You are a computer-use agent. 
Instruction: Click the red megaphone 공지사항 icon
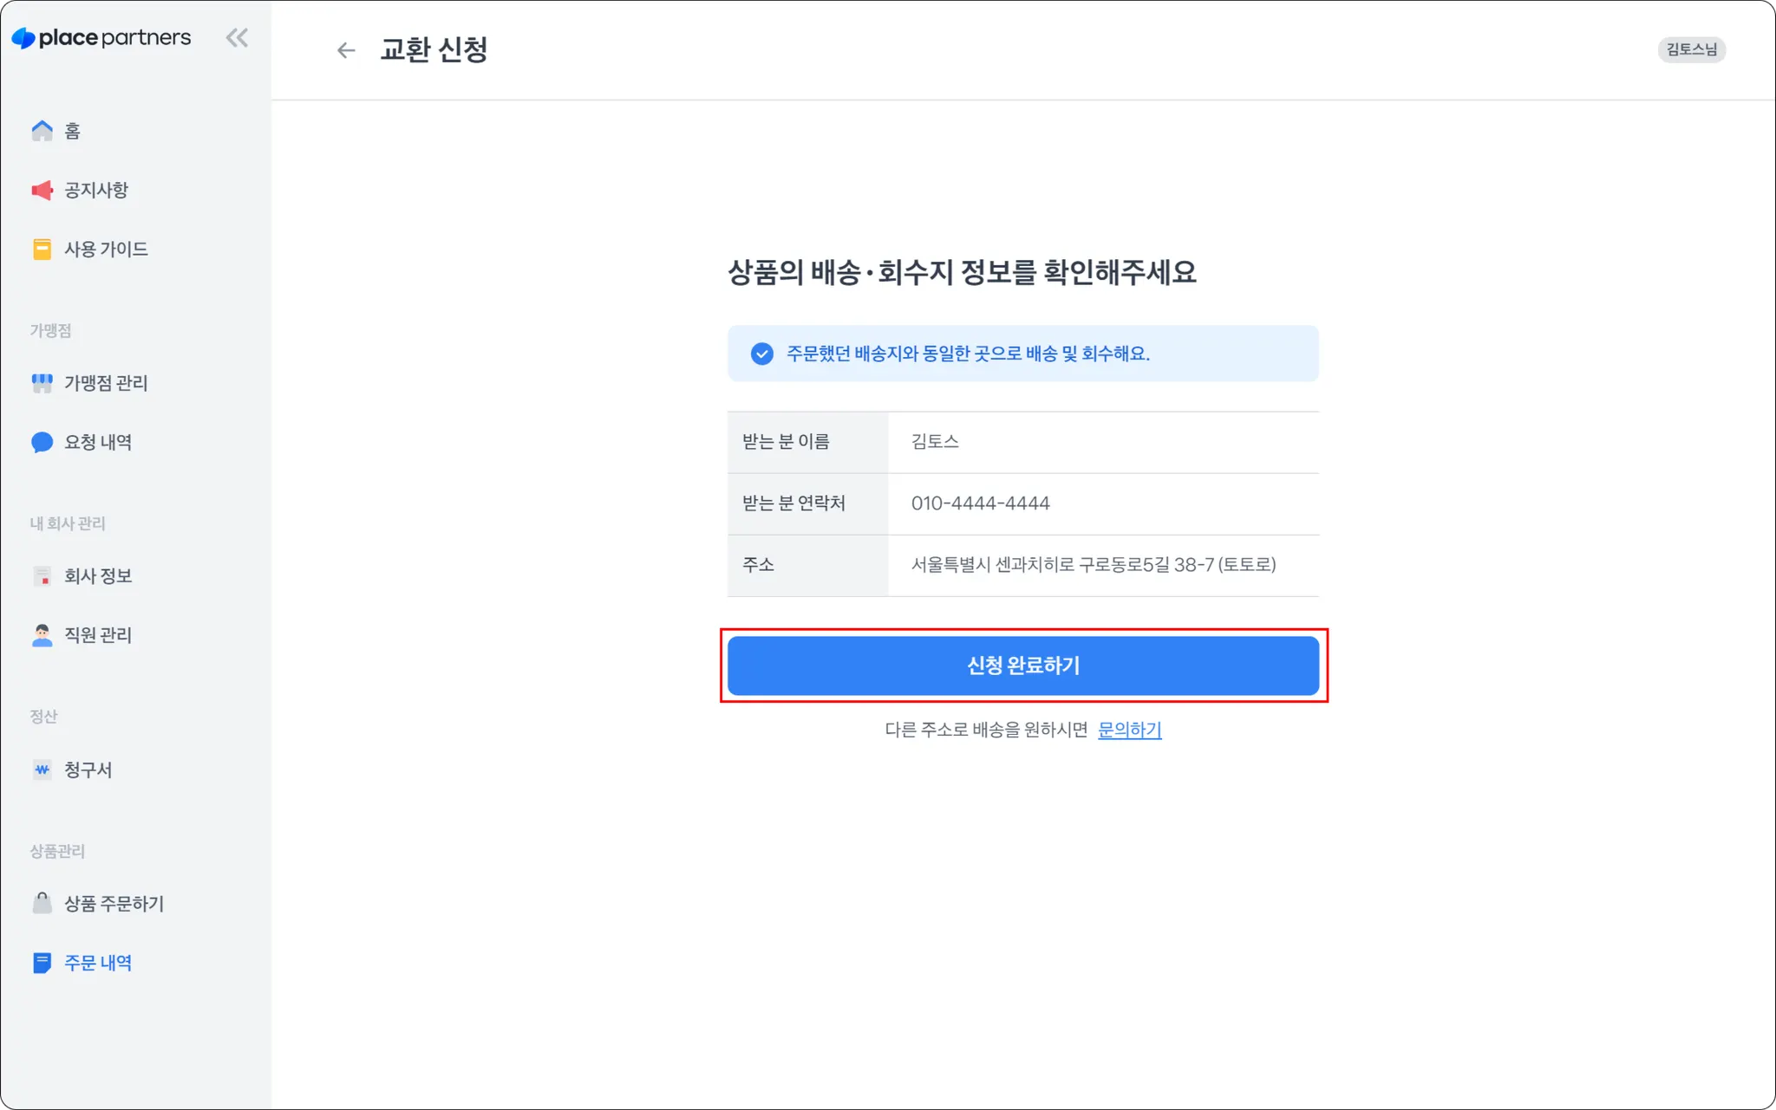point(42,191)
